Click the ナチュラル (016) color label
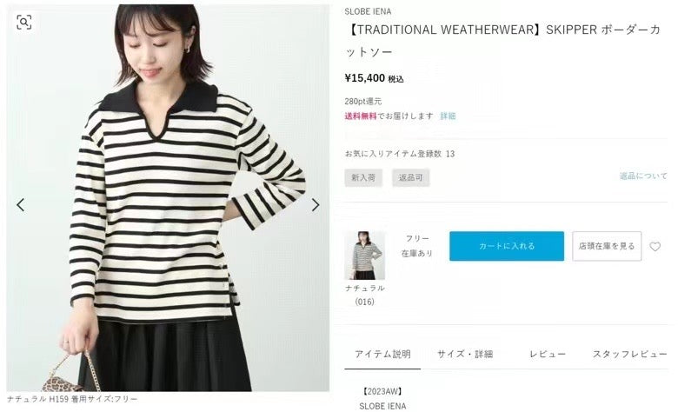The height and width of the screenshot is (412, 678). (364, 295)
